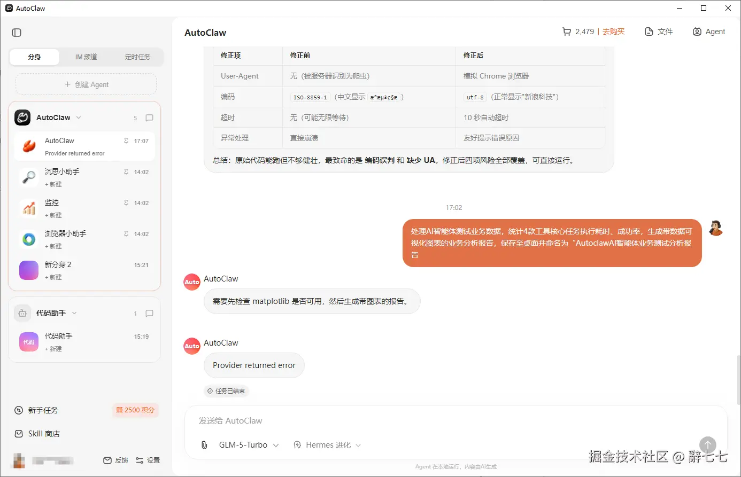Click the Auto avatar beside the matplotlib message

point(192,282)
